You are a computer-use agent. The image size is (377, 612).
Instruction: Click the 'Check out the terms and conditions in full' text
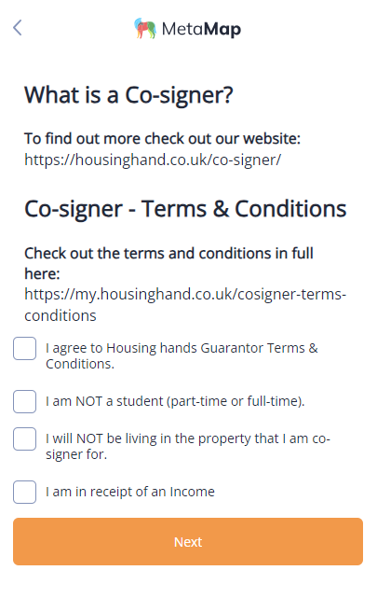point(169,254)
